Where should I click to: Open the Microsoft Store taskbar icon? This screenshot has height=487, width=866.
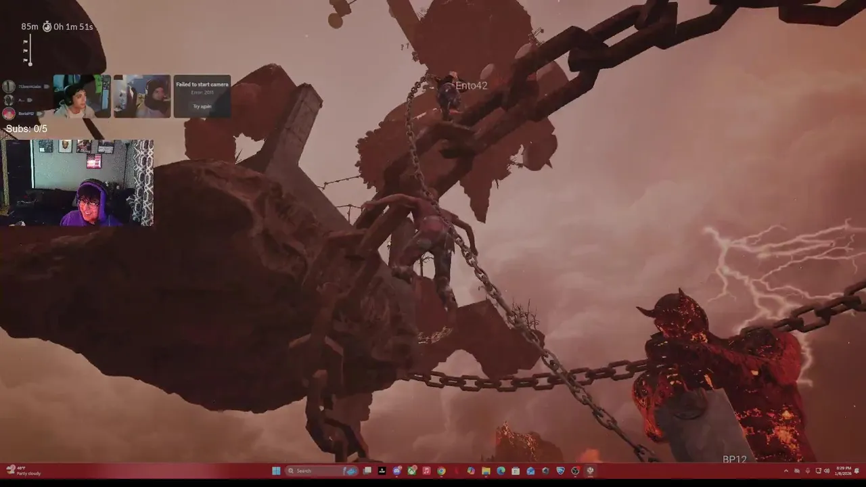point(516,471)
